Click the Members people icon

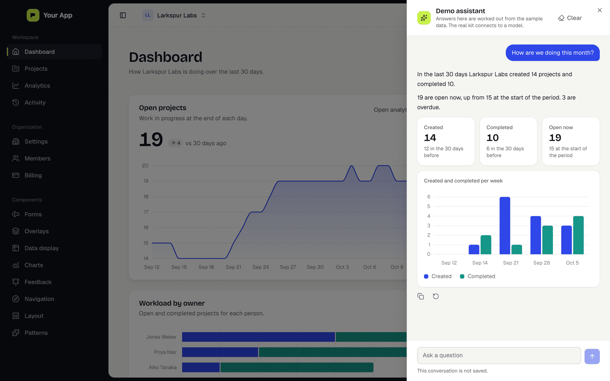tap(16, 158)
